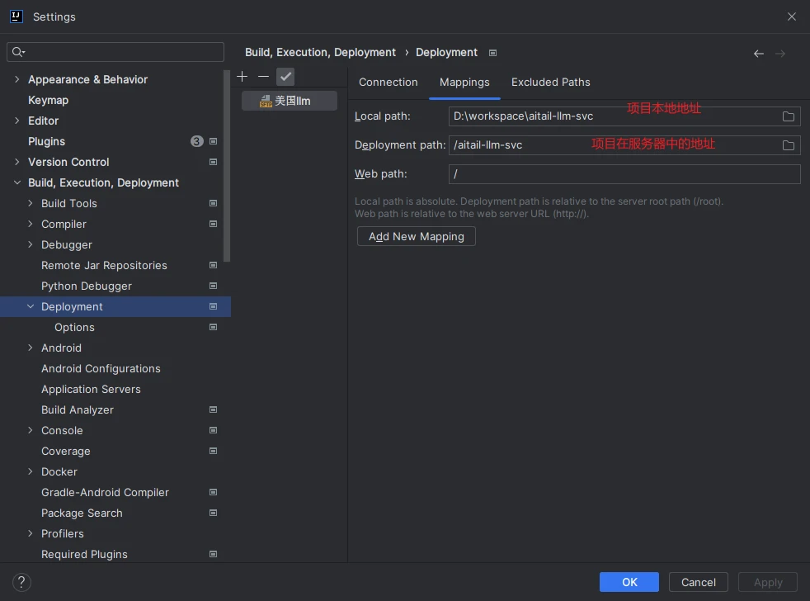Open Keymap settings
This screenshot has width=810, height=601.
(48, 100)
